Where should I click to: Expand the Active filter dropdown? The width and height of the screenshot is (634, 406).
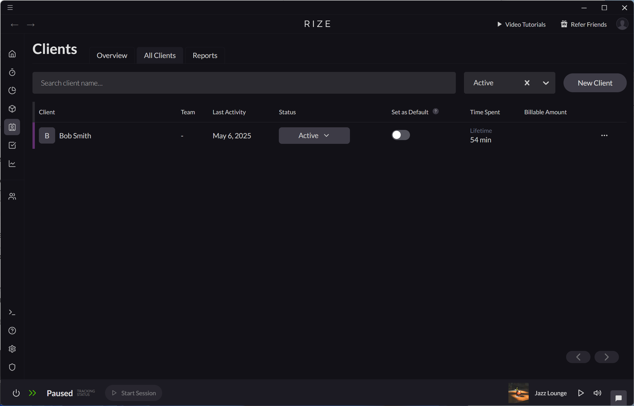pyautogui.click(x=546, y=83)
